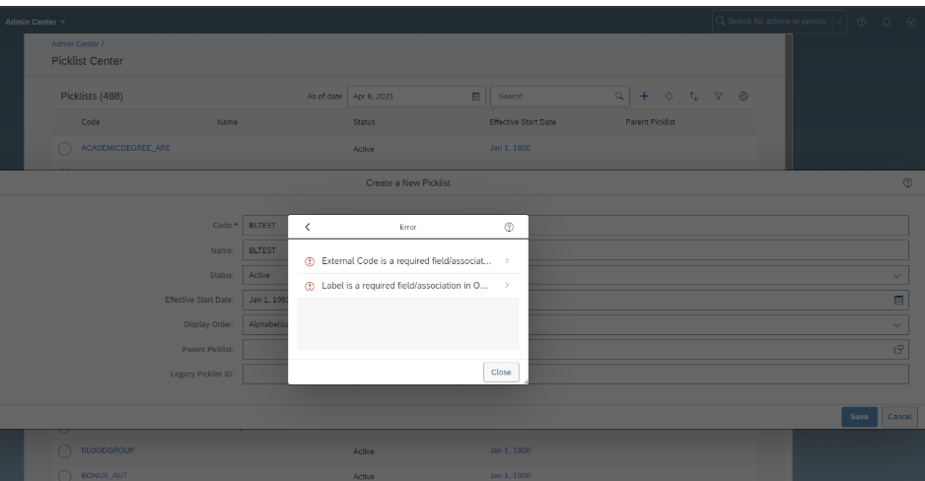Open Label required field error detail

coord(407,286)
